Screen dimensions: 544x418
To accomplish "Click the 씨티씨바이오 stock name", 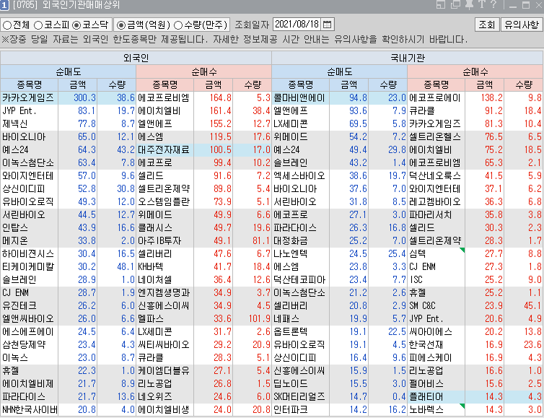I will click(164, 345).
